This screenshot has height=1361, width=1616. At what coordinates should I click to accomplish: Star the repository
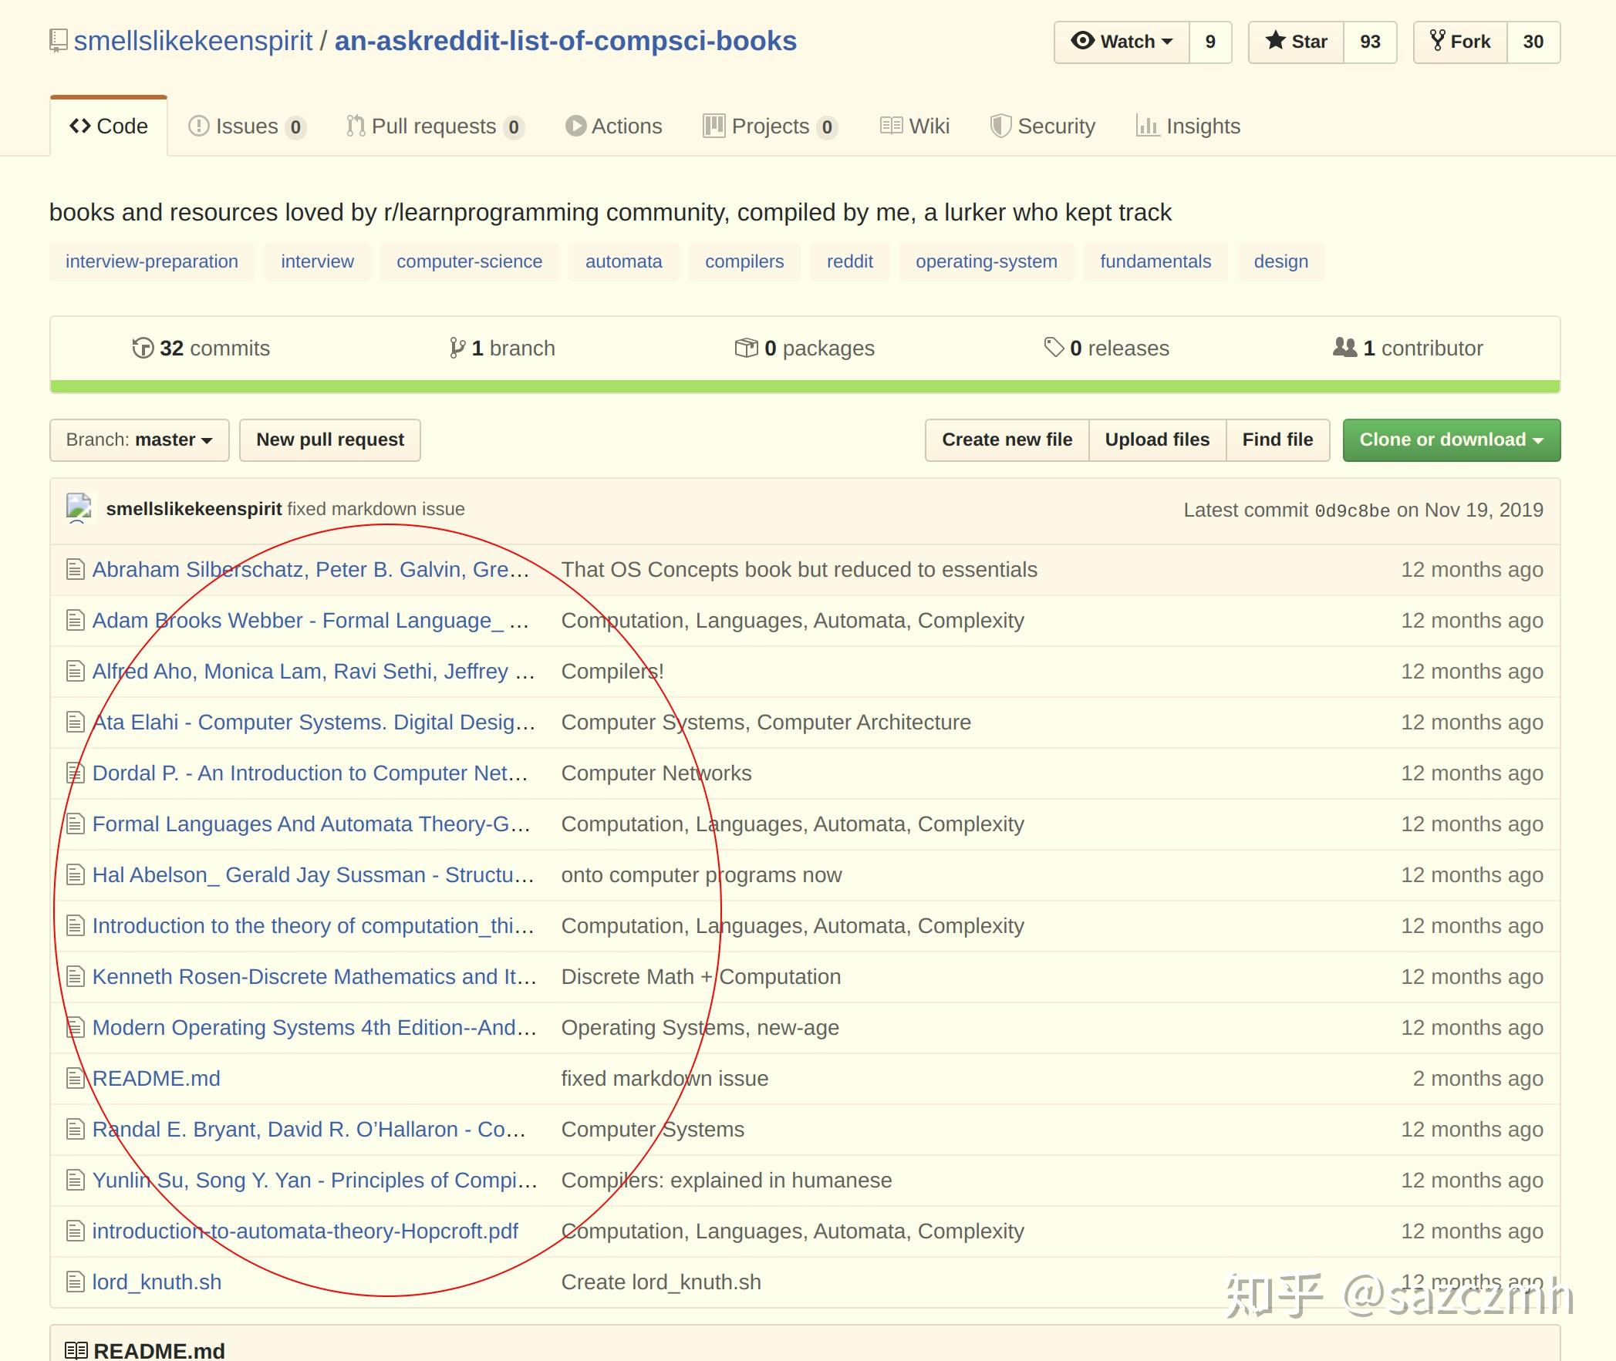pos(1297,42)
